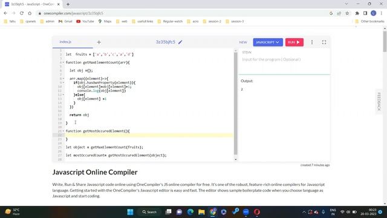This screenshot has width=387, height=218.
Task: Open Chrome three-dot menu
Action: click(x=382, y=13)
